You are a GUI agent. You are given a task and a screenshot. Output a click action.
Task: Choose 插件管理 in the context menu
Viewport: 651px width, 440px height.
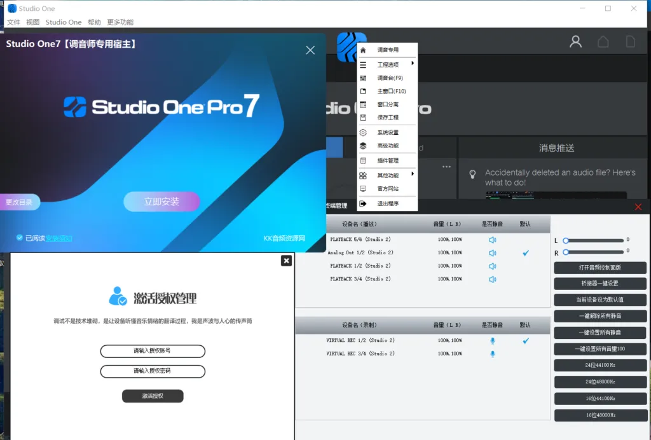pyautogui.click(x=387, y=161)
